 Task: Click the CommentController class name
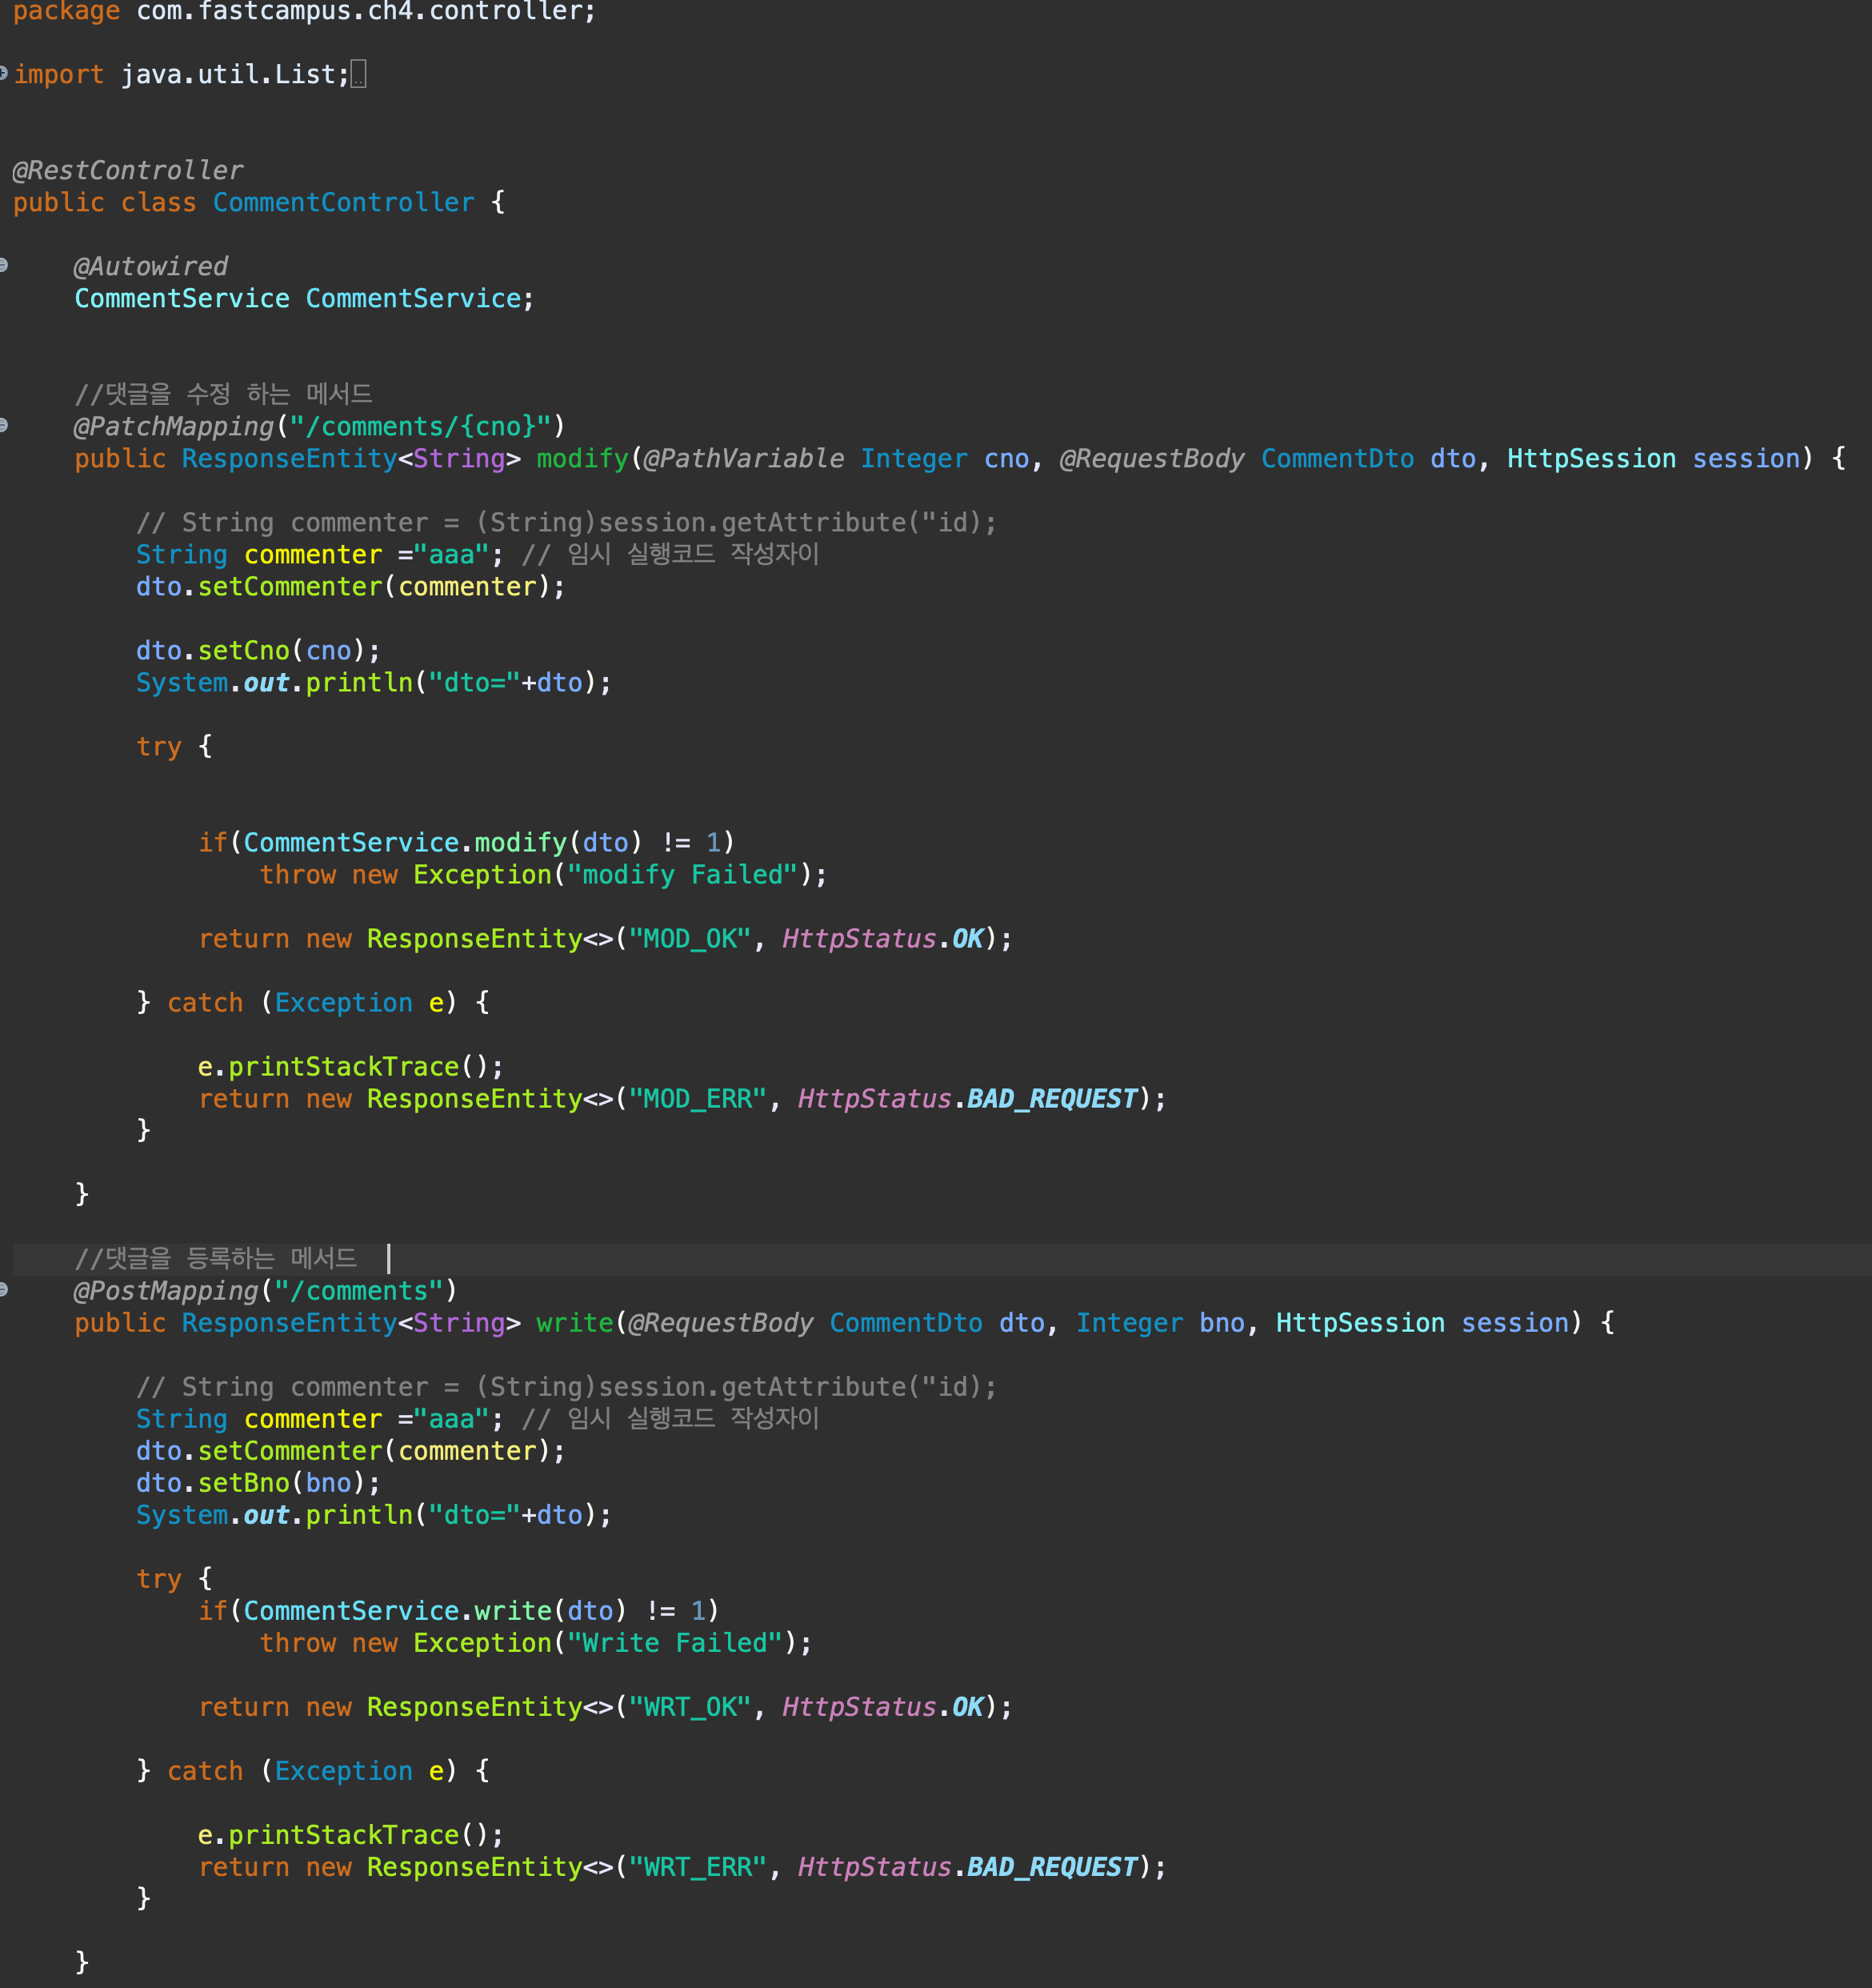coord(343,202)
